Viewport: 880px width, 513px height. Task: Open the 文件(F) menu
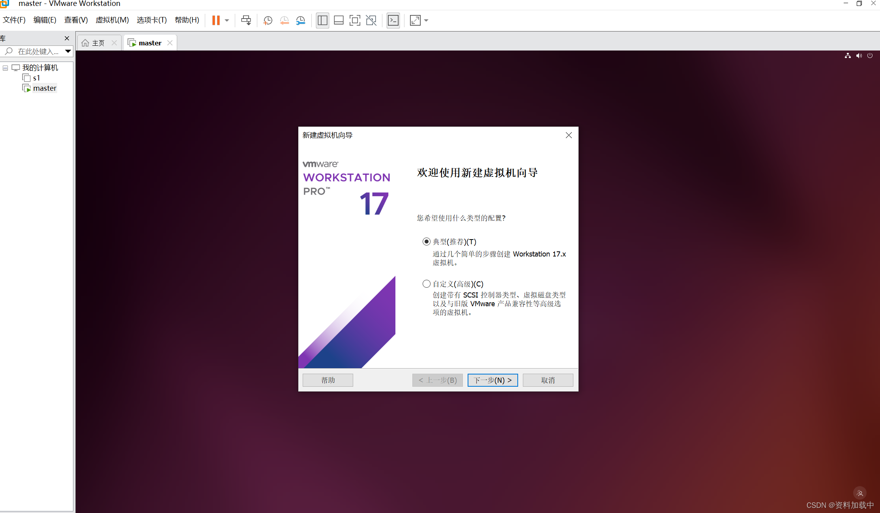click(x=14, y=20)
